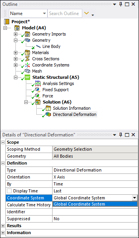The width and height of the screenshot is (139, 238).
Task: Pin the Outline panel
Action: point(120,4)
